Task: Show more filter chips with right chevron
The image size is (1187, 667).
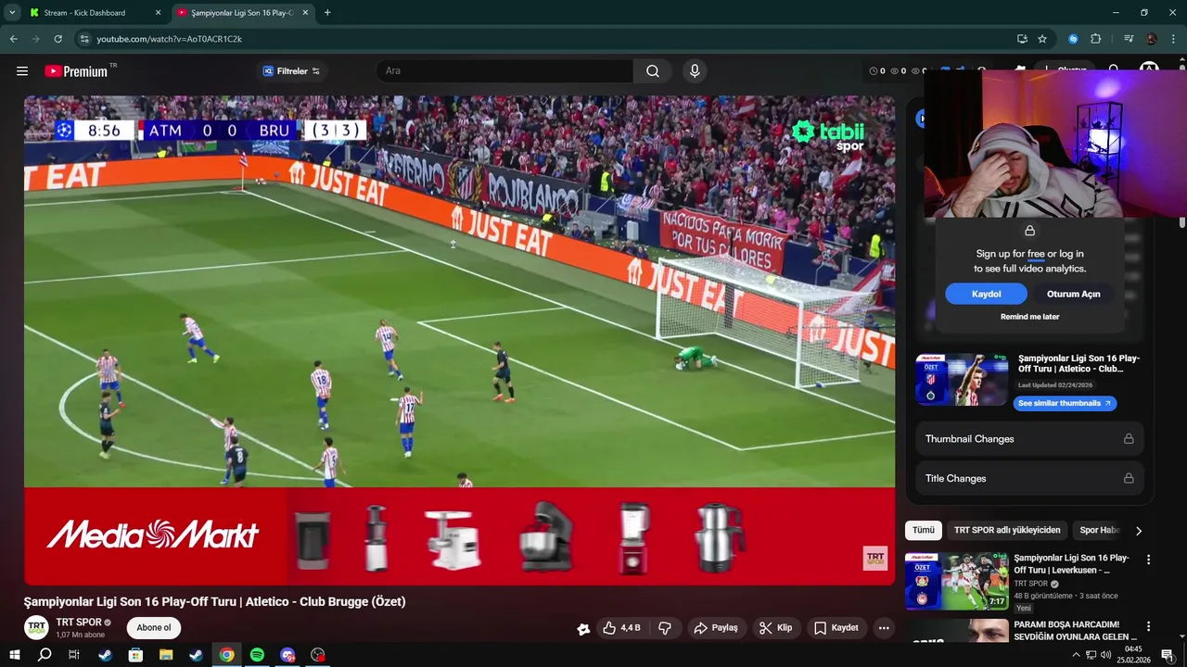Action: [x=1139, y=531]
